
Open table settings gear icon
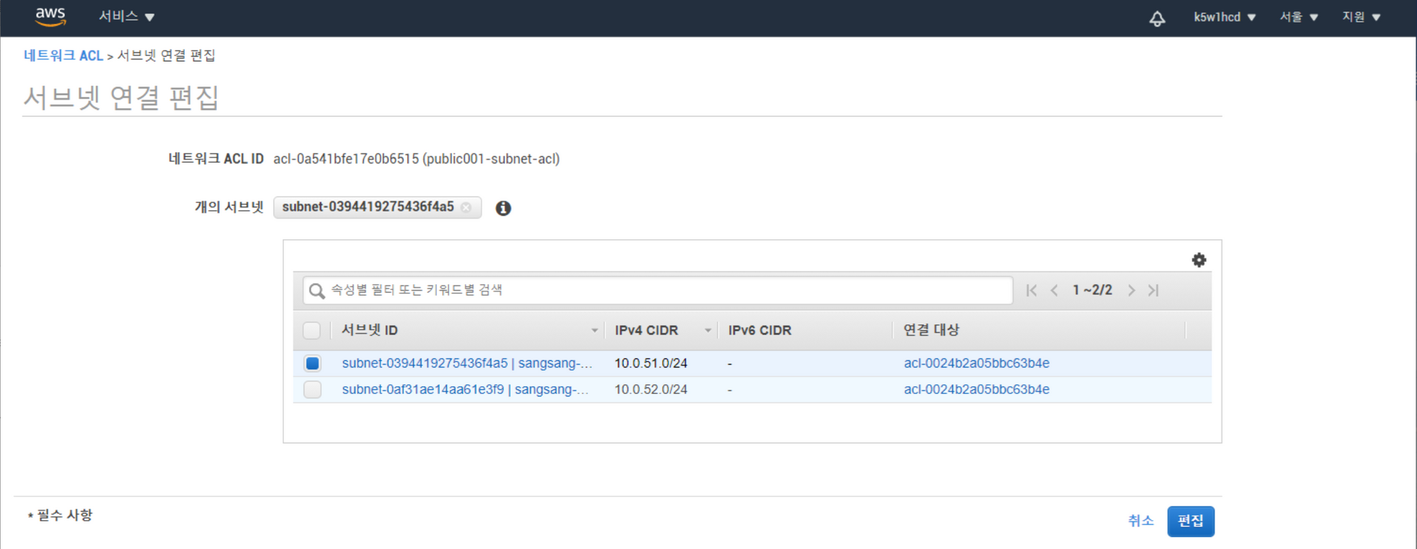[1199, 260]
